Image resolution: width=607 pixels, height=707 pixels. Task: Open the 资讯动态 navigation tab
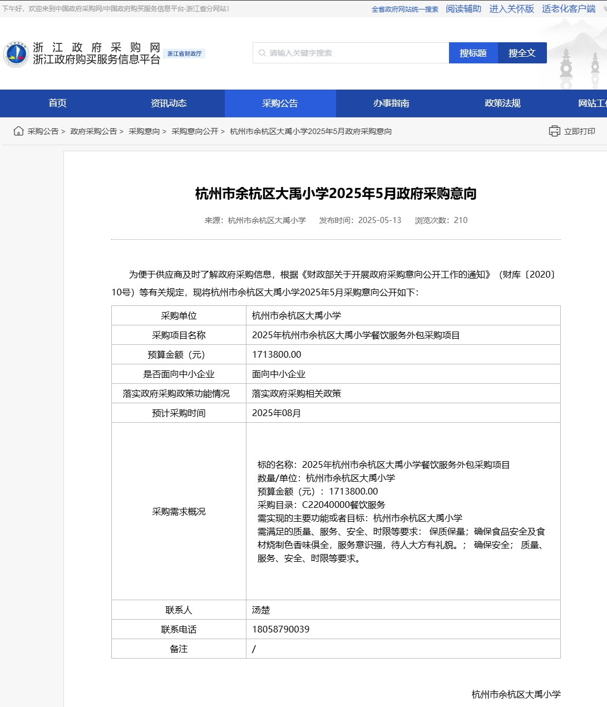click(169, 103)
